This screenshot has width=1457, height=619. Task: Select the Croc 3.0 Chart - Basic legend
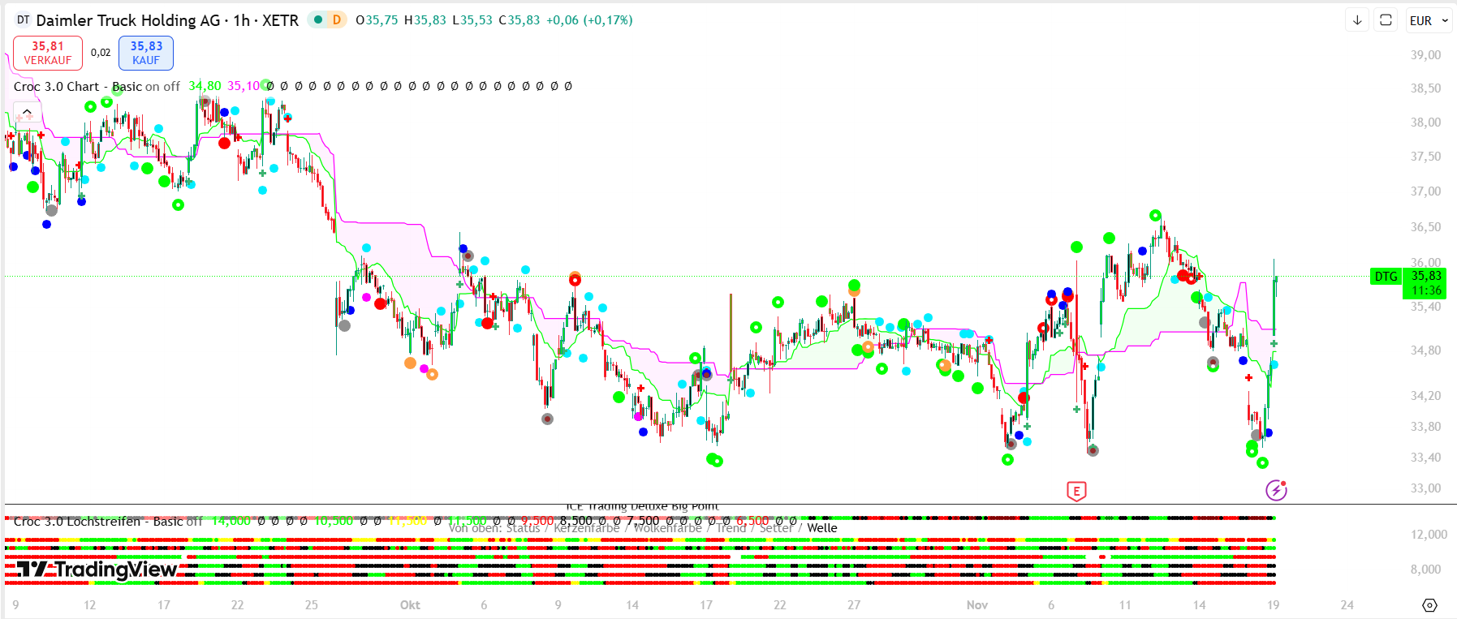[x=57, y=87]
